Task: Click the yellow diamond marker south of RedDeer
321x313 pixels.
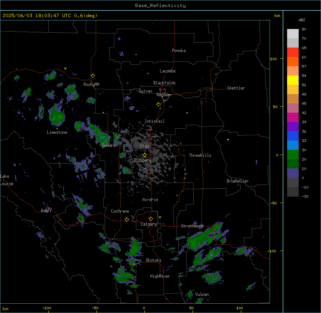Action: (159, 104)
